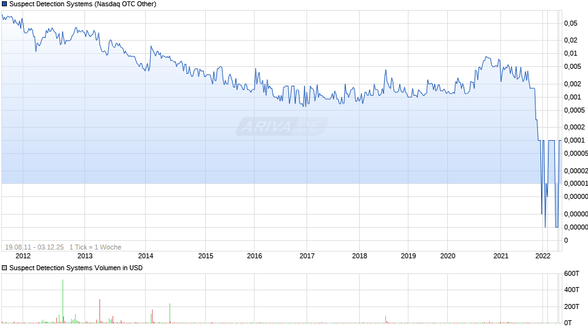
Task: Click the 2017 year label on the x-axis
Action: (x=307, y=256)
